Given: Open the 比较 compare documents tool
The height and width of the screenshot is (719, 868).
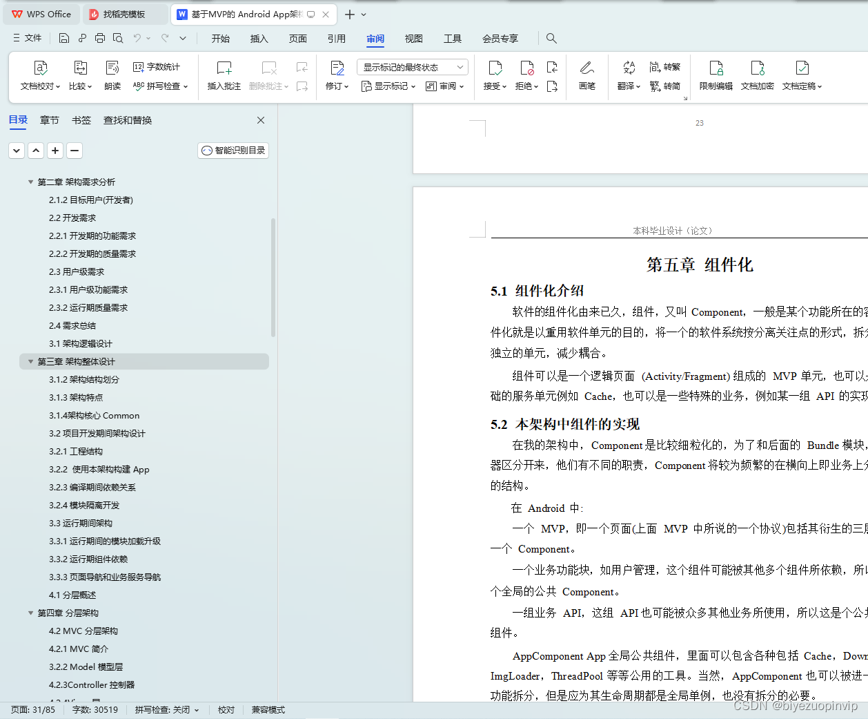Looking at the screenshot, I should [x=80, y=75].
